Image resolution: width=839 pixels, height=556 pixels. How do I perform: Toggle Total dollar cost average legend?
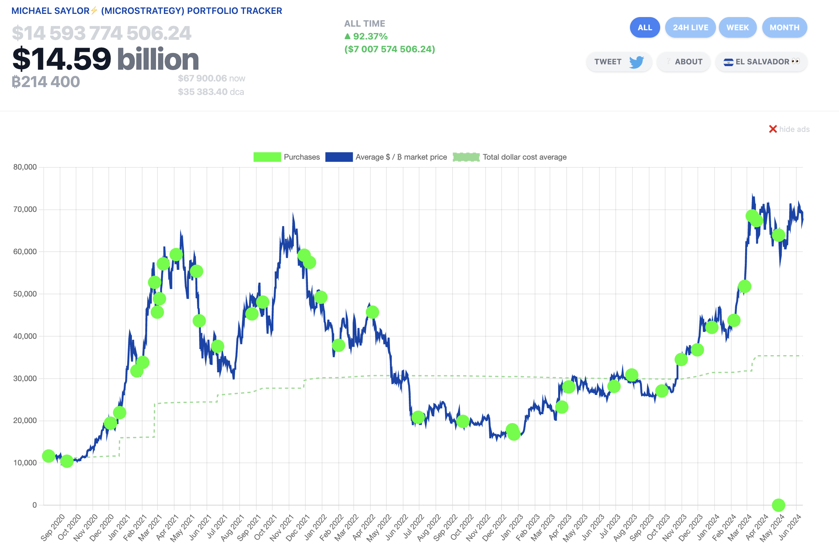coord(524,157)
